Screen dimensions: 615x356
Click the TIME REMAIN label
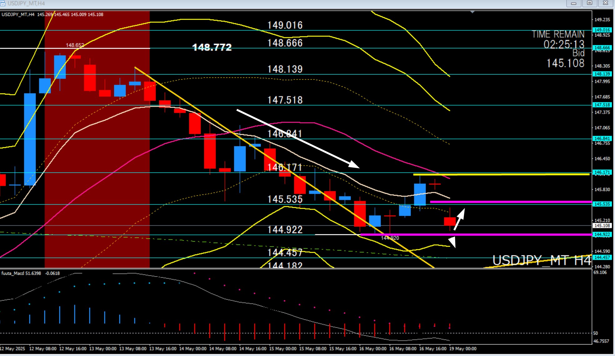click(558, 34)
